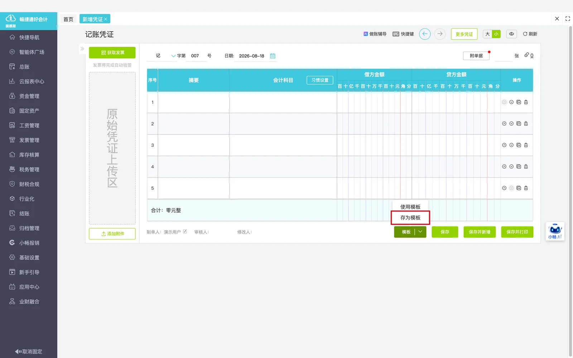
Task: Close the 新增凭证 tab
Action: coord(106,19)
